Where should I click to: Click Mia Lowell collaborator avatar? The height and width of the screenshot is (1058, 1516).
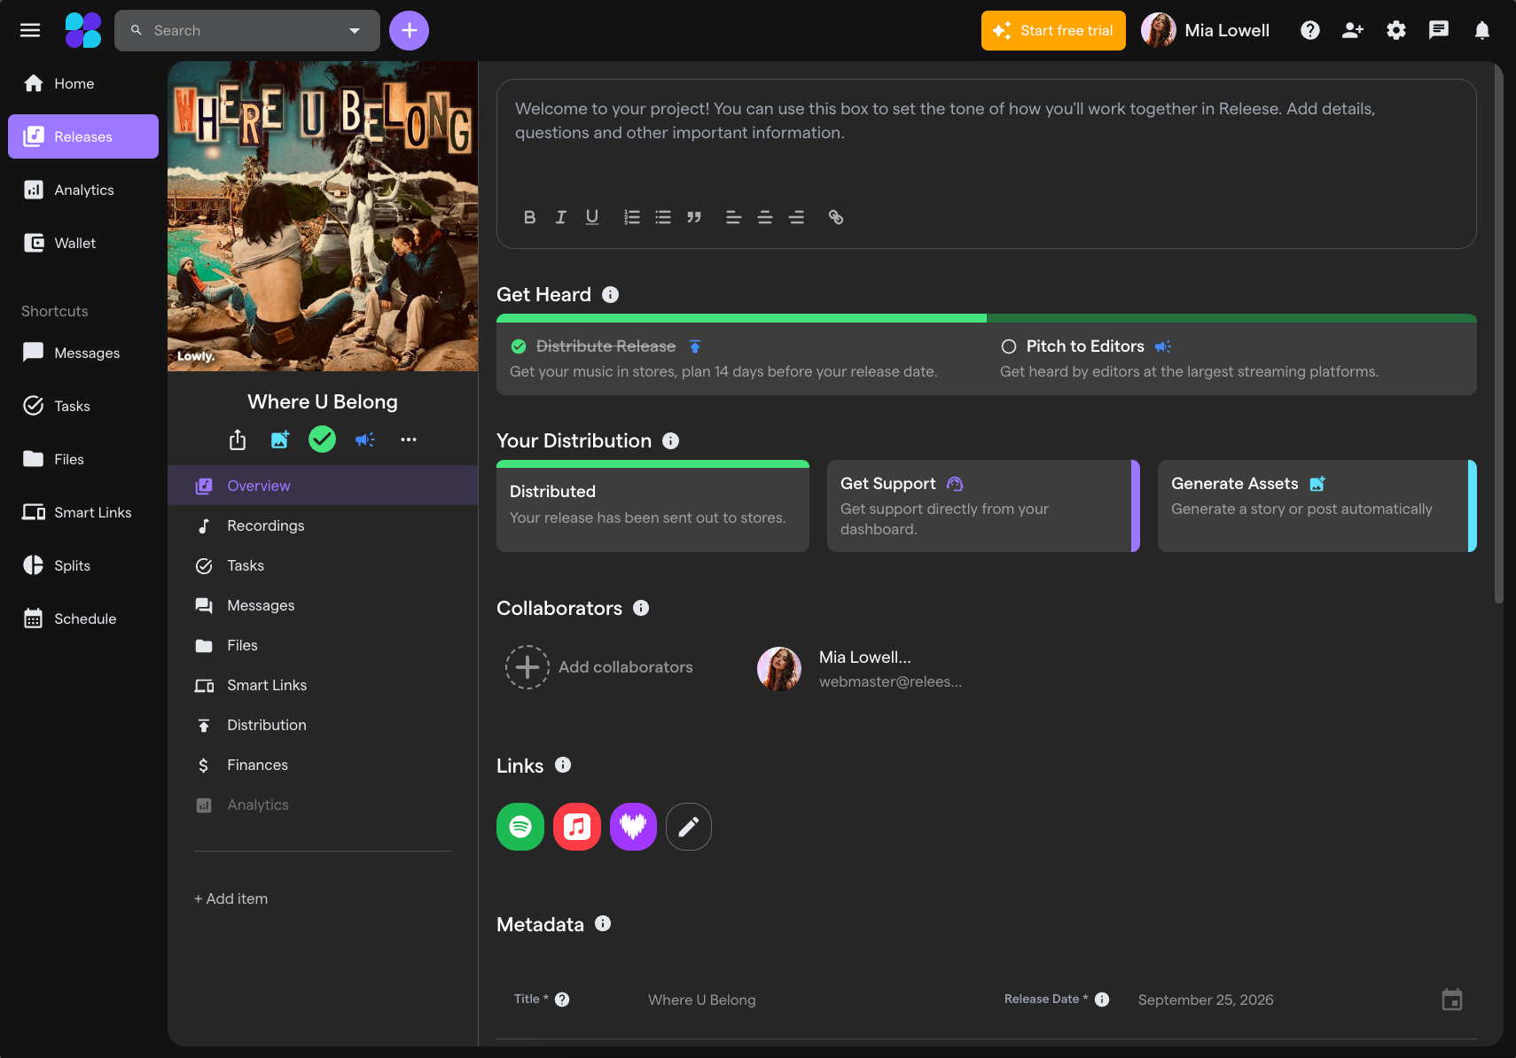779,669
